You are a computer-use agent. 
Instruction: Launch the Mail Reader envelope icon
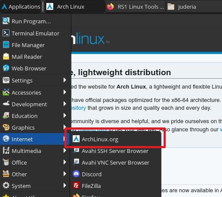(x=6, y=57)
